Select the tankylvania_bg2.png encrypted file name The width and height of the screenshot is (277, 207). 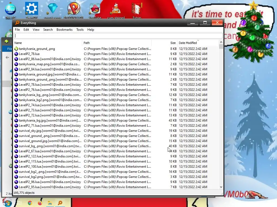50,100
